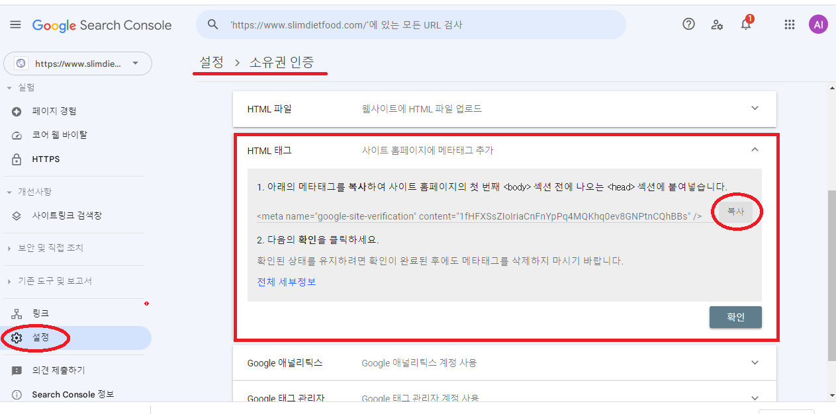Click the 소유권 인증 breadcrumb text
This screenshot has height=414, width=836.
pyautogui.click(x=281, y=62)
